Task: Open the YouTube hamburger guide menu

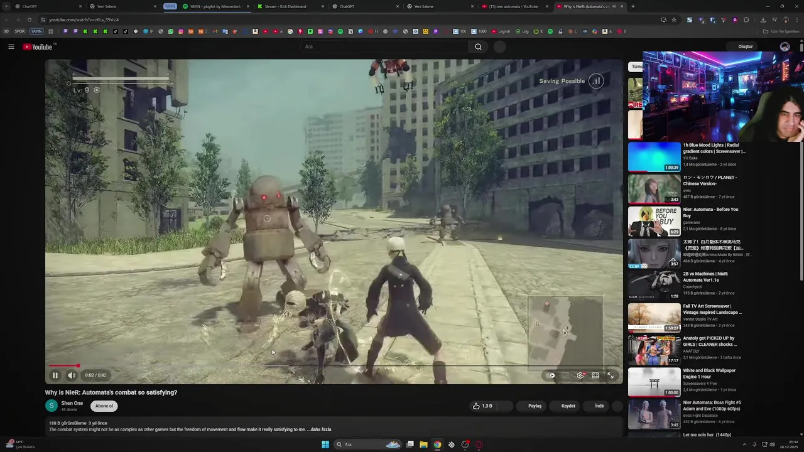Action: [x=11, y=46]
